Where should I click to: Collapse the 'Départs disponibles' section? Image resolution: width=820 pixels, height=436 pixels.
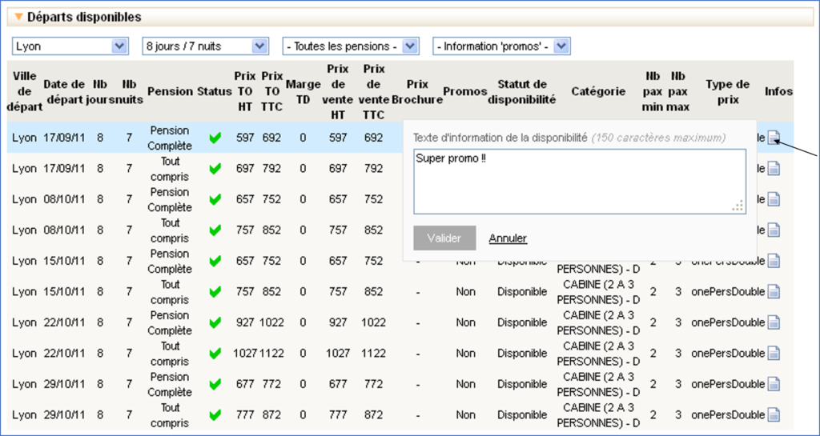(19, 17)
